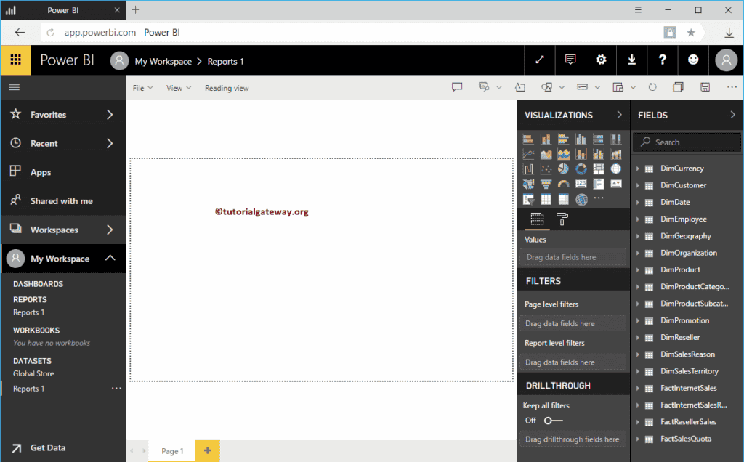Viewport: 744px width, 462px height.
Task: Expand the Favorites flyout arrow
Action: 110,114
